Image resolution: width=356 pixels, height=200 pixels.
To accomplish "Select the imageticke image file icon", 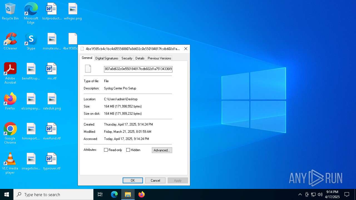I will (x=31, y=162).
